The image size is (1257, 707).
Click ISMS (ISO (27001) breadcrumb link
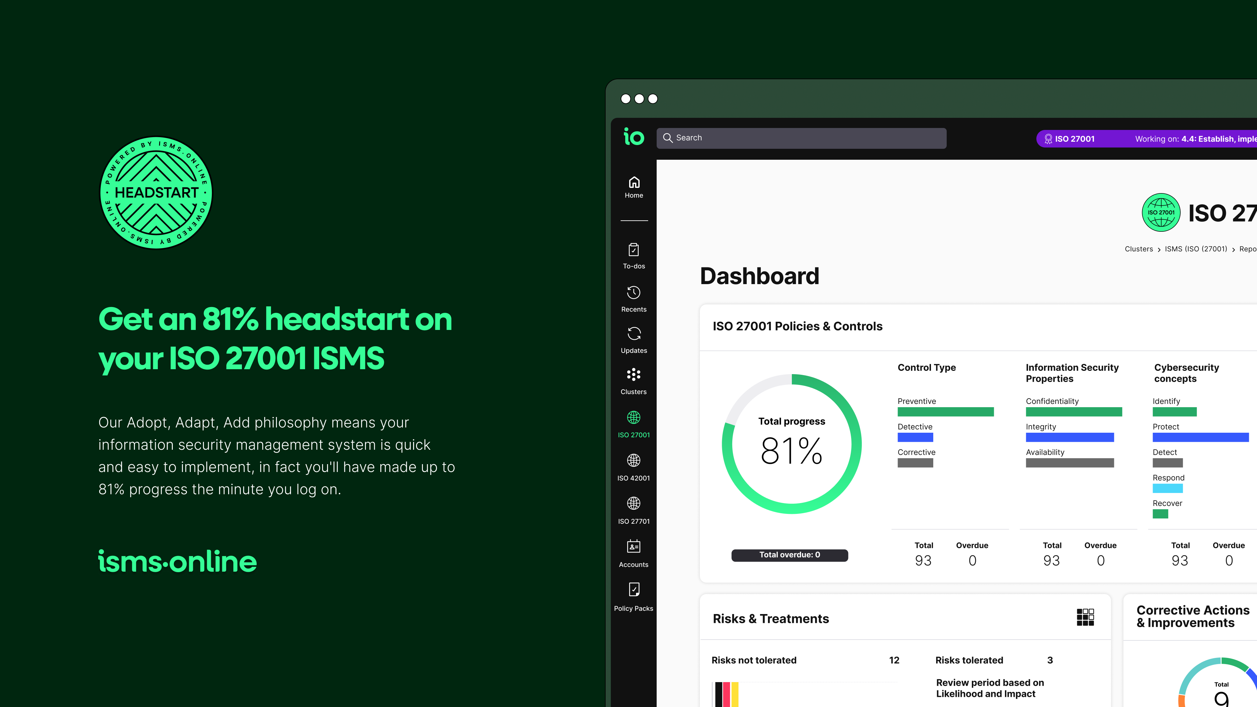(x=1195, y=249)
